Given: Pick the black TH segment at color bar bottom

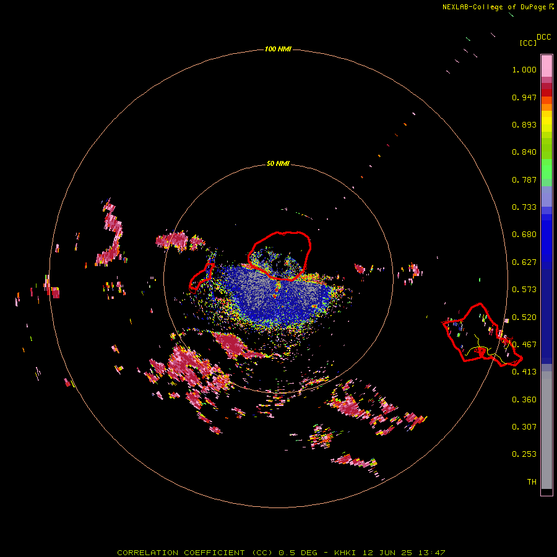Looking at the screenshot, I should (546, 491).
